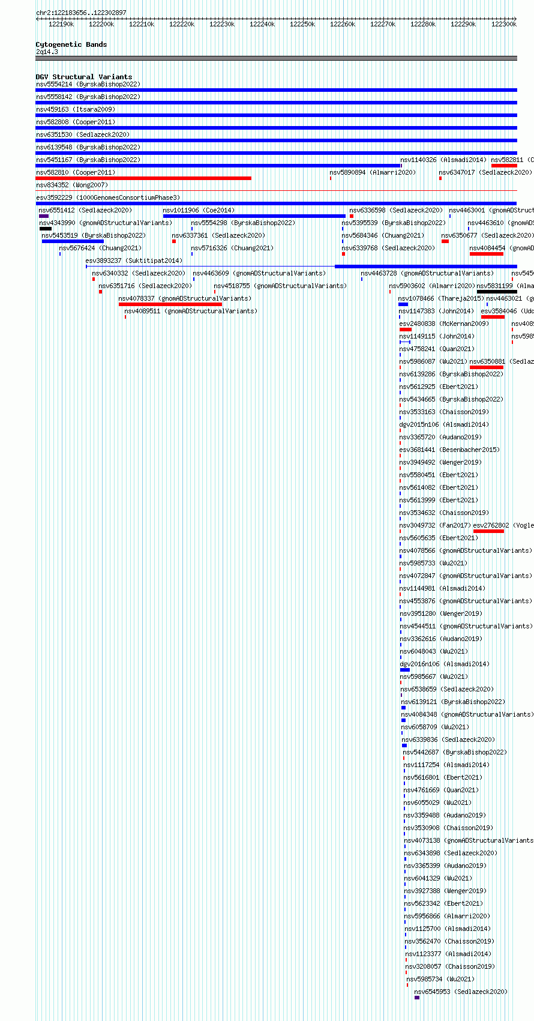Select nsv6139121 (ByrskaBishop2022) label
534x1021 pixels.
454,702
